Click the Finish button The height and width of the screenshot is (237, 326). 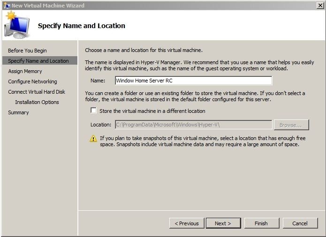pyautogui.click(x=262, y=223)
